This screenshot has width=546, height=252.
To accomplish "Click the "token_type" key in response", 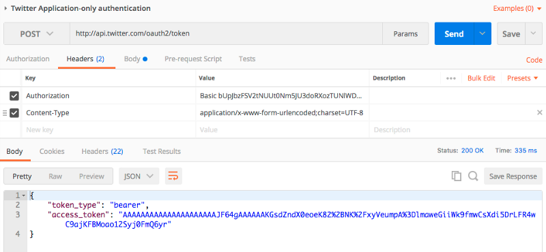I will (74, 205).
